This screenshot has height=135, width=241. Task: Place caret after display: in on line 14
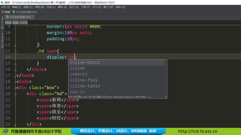pos(75,57)
